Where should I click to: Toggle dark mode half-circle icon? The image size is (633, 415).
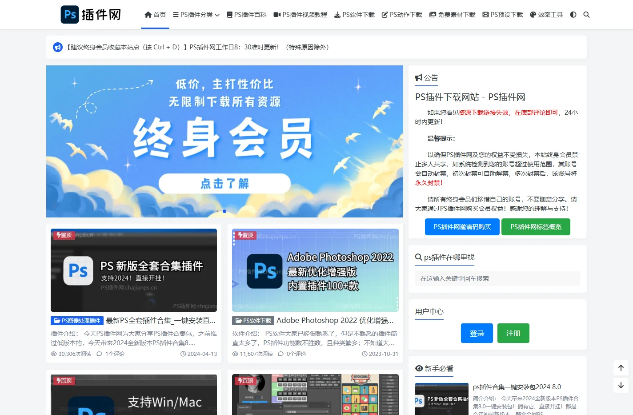(573, 15)
